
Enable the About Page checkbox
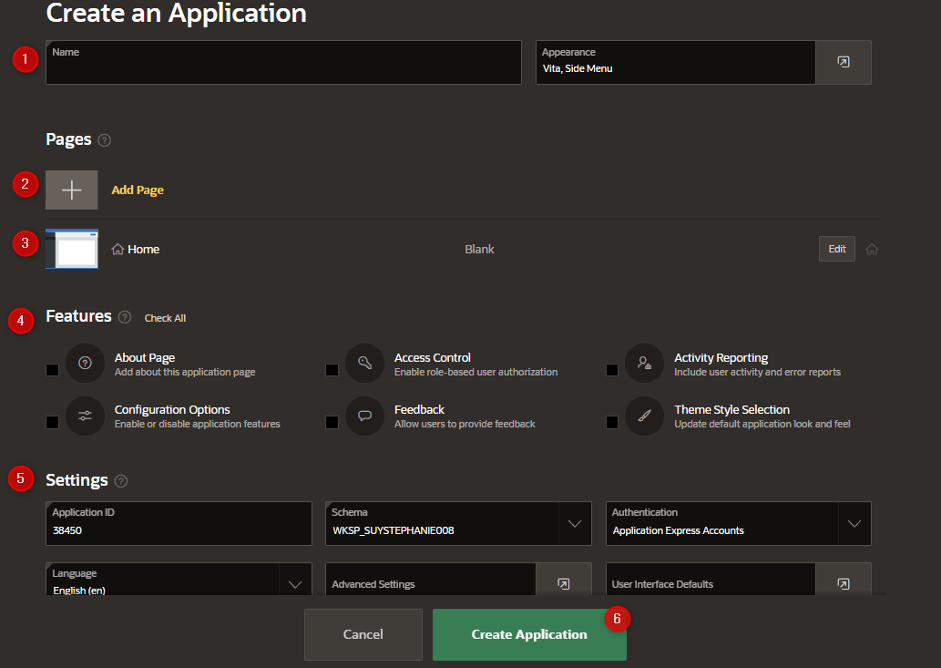(x=53, y=370)
